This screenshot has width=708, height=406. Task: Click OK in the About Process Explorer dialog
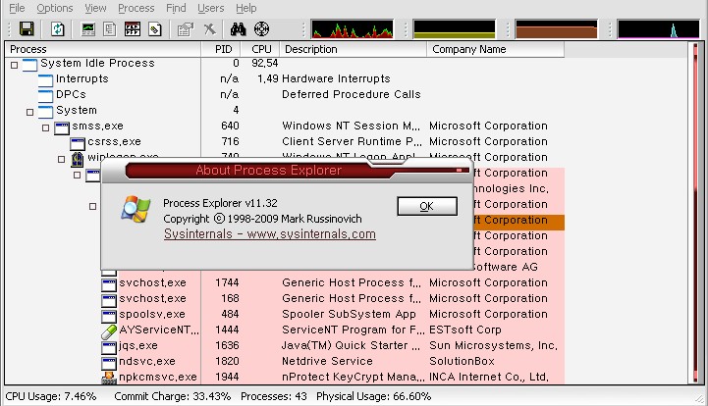coord(427,206)
